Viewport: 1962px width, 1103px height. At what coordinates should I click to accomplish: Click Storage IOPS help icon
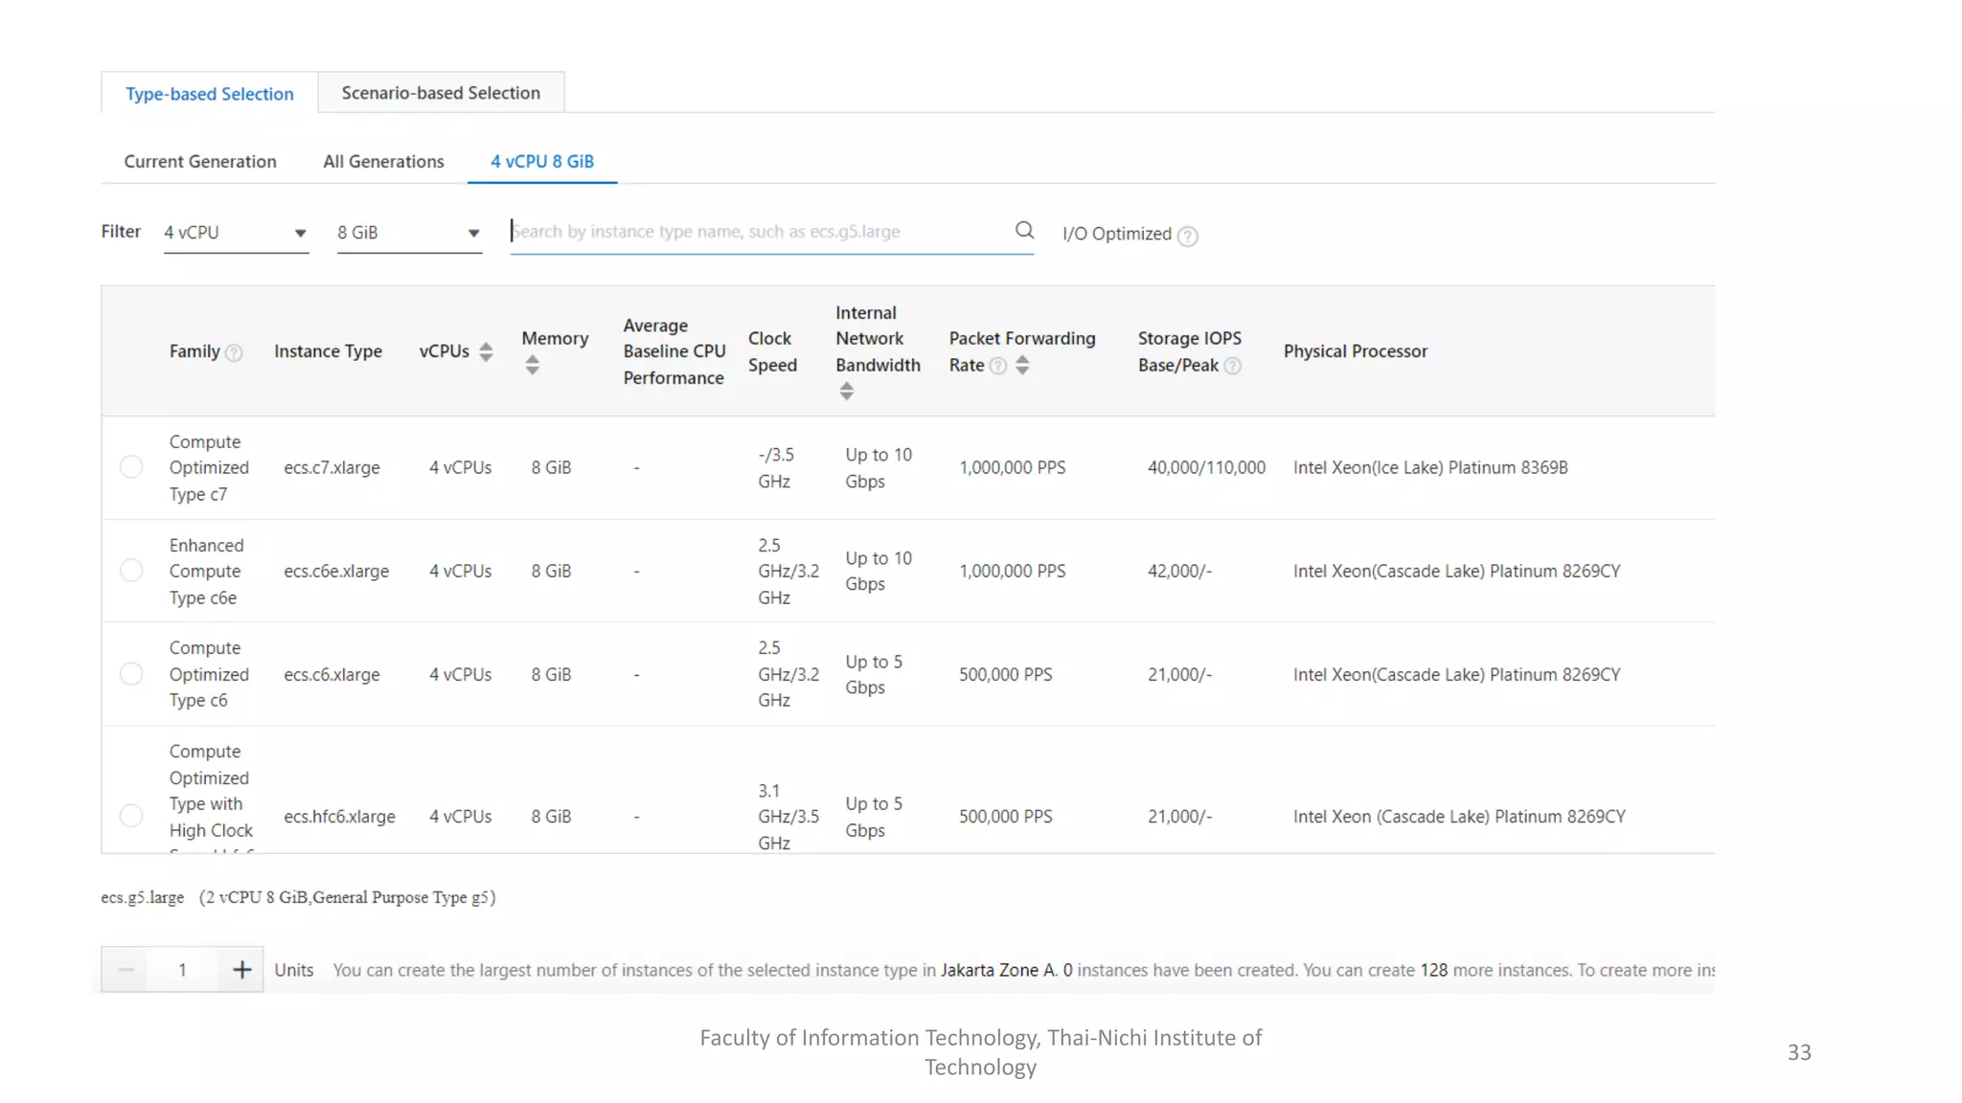(x=1233, y=366)
